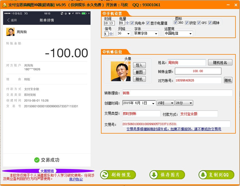Click the 交易类型 transaction type field
Image resolution: width=240 pixels, height=186 pixels.
pyautogui.click(x=141, y=114)
